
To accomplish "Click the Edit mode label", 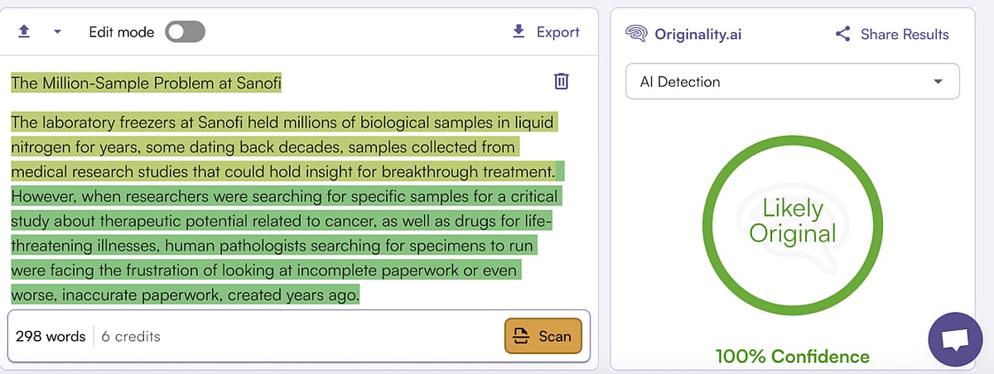I will [x=122, y=32].
